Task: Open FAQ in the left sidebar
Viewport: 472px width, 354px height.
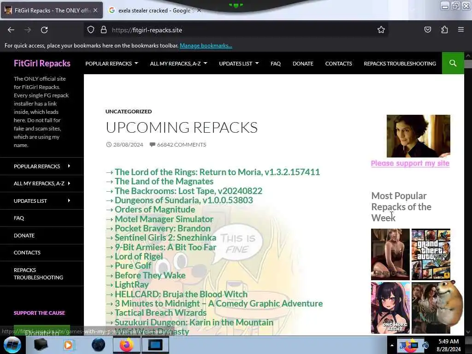Action: coord(18,218)
